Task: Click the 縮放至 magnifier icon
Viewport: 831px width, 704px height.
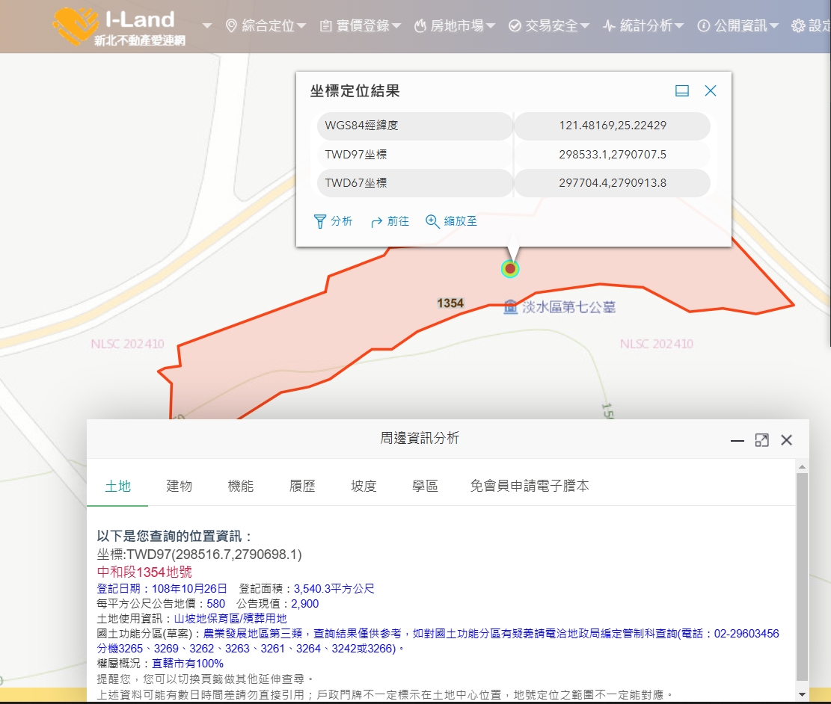Action: click(432, 221)
